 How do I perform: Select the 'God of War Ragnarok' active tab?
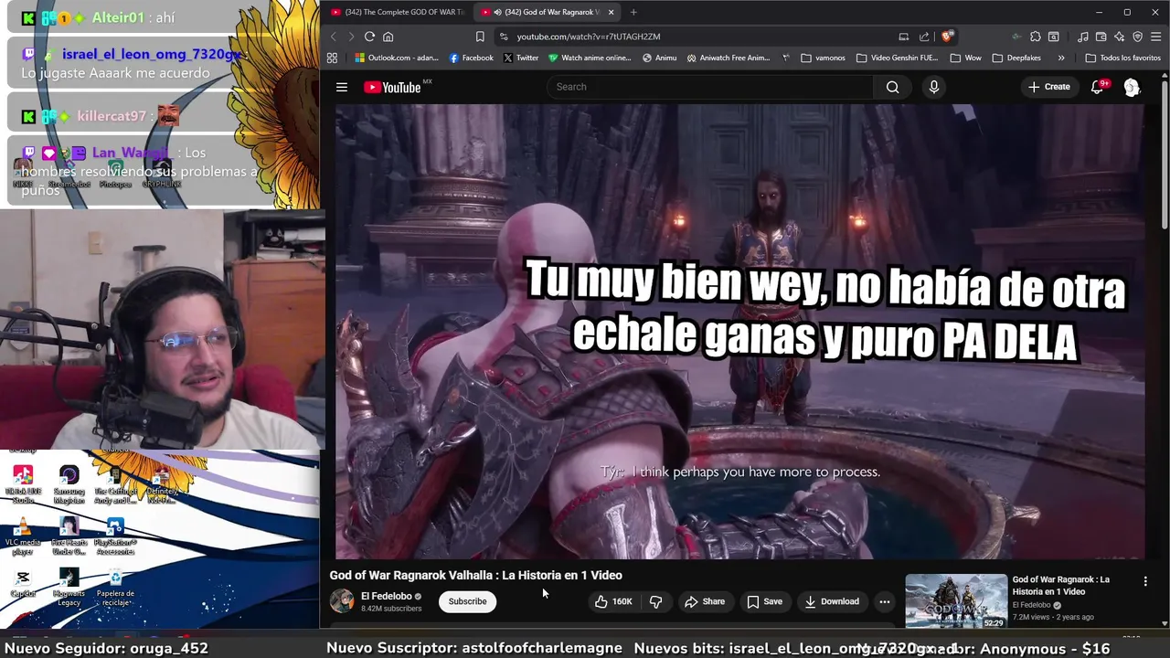pyautogui.click(x=546, y=12)
